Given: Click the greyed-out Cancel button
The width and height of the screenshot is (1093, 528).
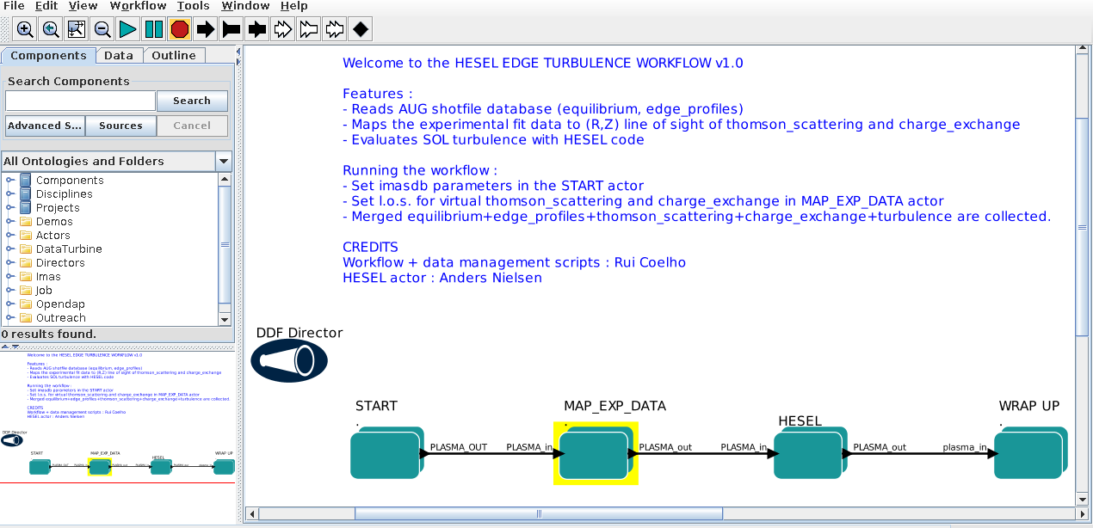Looking at the screenshot, I should [192, 126].
